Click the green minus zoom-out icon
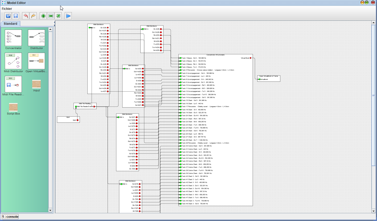 51,16
